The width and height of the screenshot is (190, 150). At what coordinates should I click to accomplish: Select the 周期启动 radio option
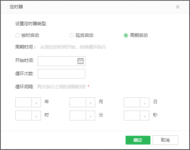(126, 35)
